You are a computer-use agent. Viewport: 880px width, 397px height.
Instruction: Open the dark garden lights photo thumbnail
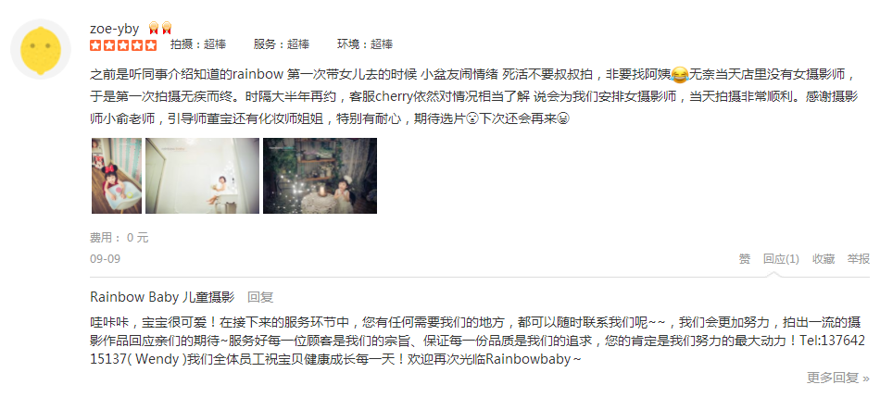(x=320, y=176)
